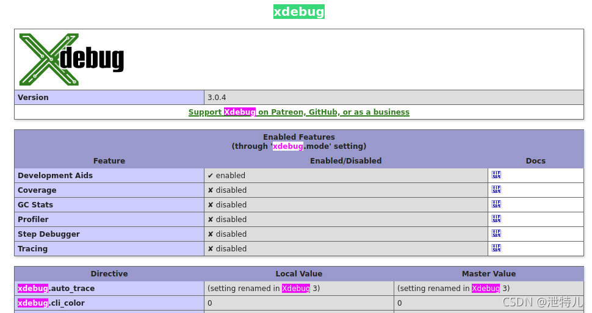
Task: Open docs icon for Tracing row
Action: tap(496, 248)
